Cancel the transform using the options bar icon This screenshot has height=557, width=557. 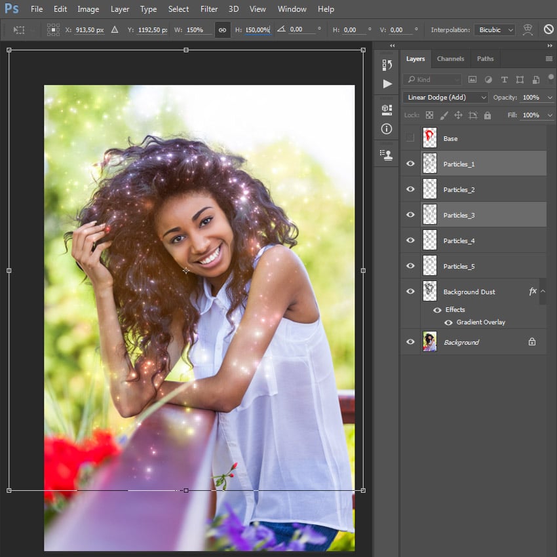tap(548, 30)
